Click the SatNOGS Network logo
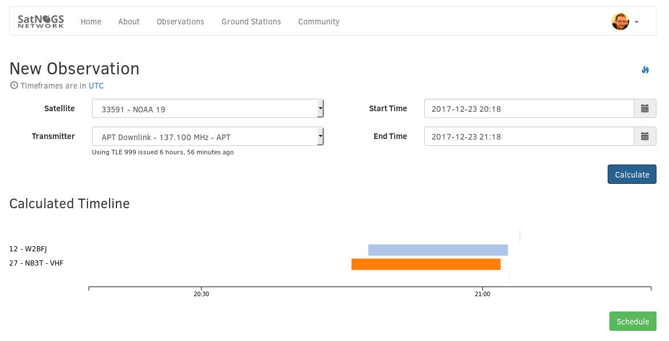This screenshot has width=669, height=341. coord(40,22)
